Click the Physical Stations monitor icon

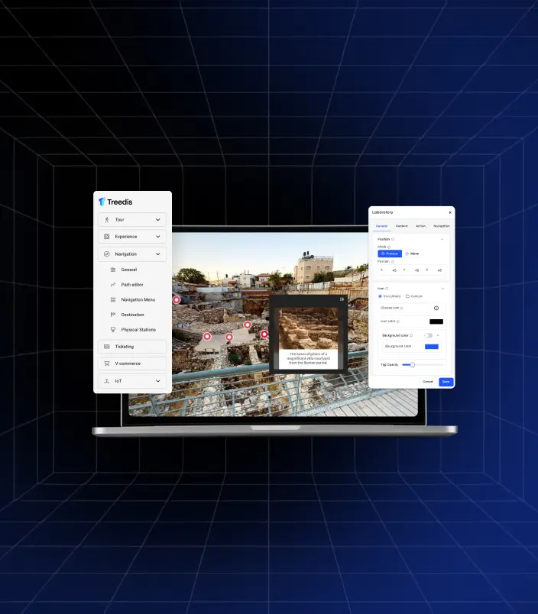pos(113,330)
